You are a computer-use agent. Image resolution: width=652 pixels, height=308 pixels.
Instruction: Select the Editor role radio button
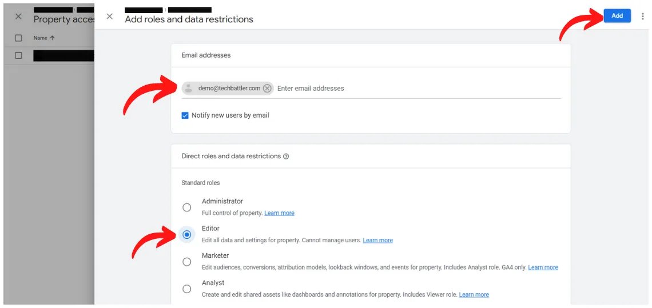pyautogui.click(x=187, y=234)
